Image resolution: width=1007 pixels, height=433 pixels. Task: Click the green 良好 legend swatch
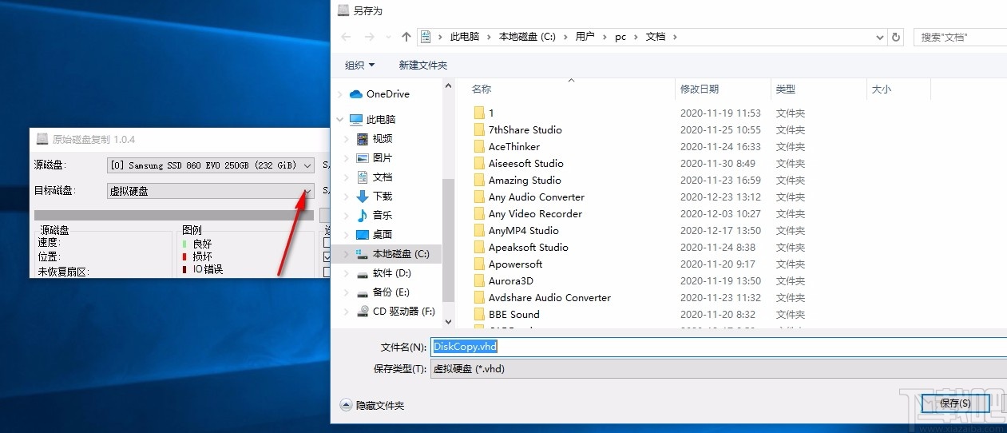point(184,244)
